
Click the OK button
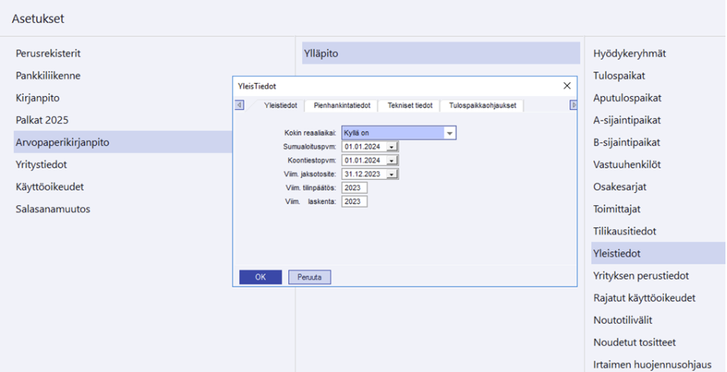pyautogui.click(x=261, y=277)
